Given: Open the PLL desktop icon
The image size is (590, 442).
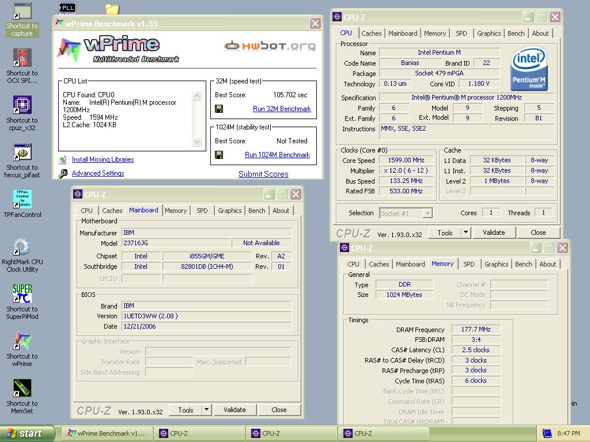Looking at the screenshot, I should [68, 7].
